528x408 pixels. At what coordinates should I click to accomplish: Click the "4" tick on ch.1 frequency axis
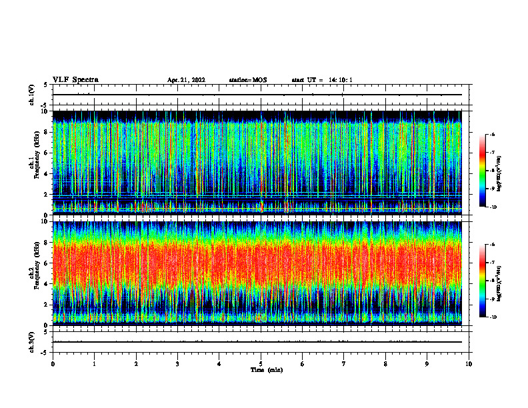tap(46, 174)
